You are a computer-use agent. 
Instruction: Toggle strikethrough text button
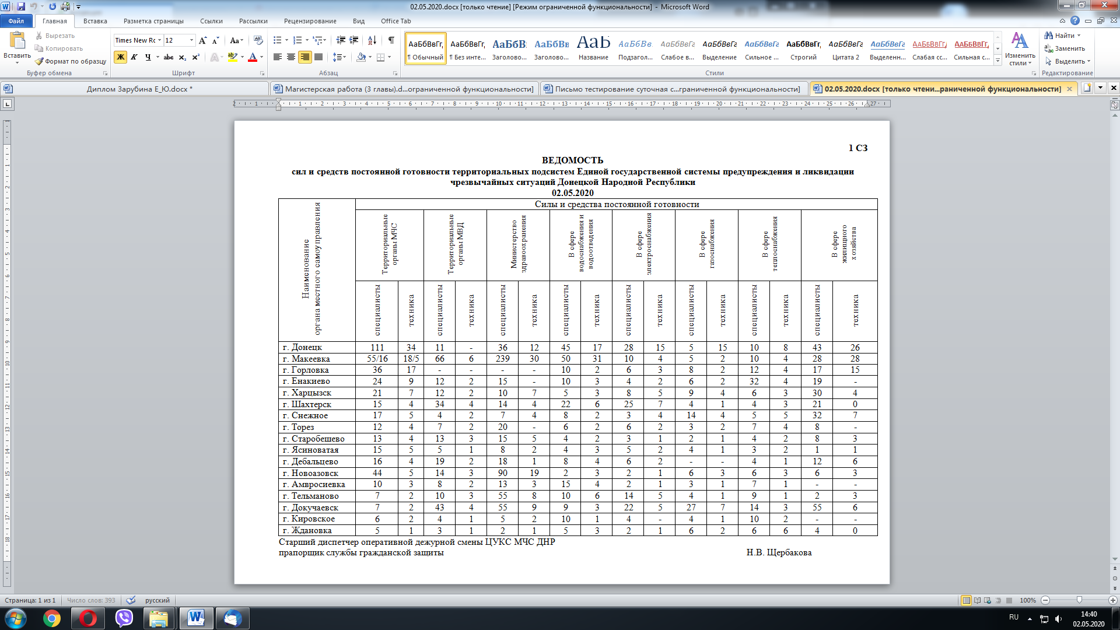169,57
